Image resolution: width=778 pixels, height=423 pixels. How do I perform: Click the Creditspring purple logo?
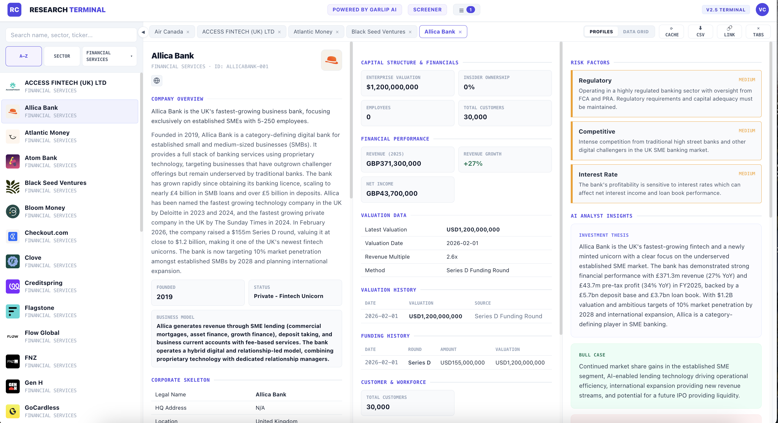(x=13, y=286)
